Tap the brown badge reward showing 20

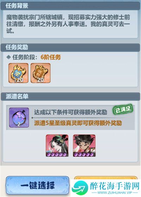click(41, 73)
